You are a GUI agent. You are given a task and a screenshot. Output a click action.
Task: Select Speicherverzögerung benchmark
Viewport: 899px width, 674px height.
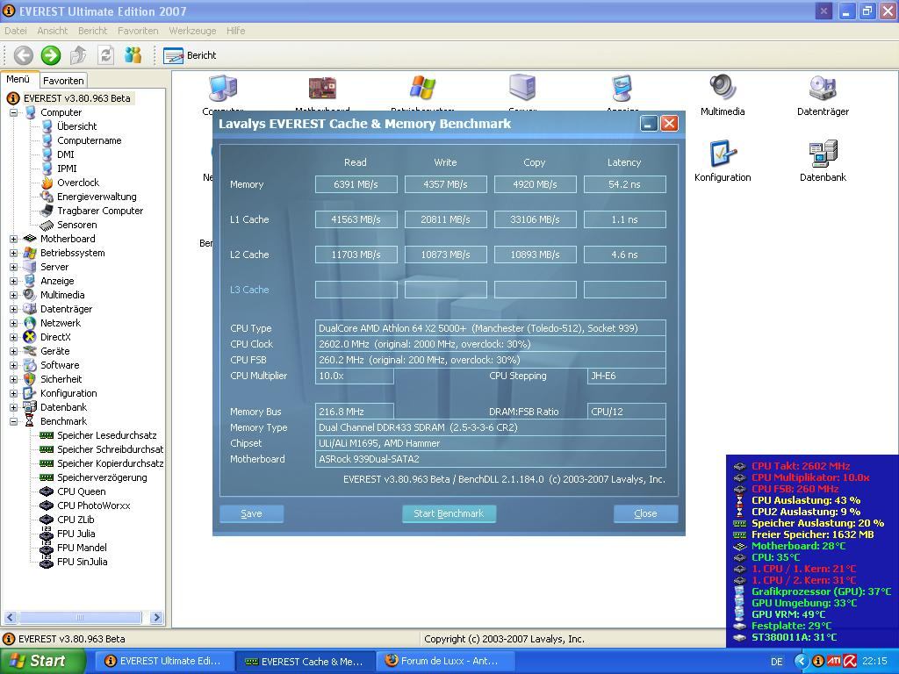pos(102,477)
